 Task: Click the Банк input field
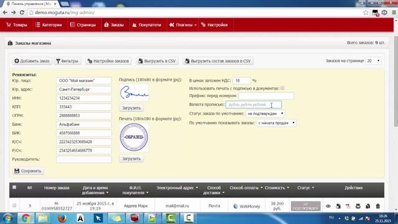tap(84, 124)
